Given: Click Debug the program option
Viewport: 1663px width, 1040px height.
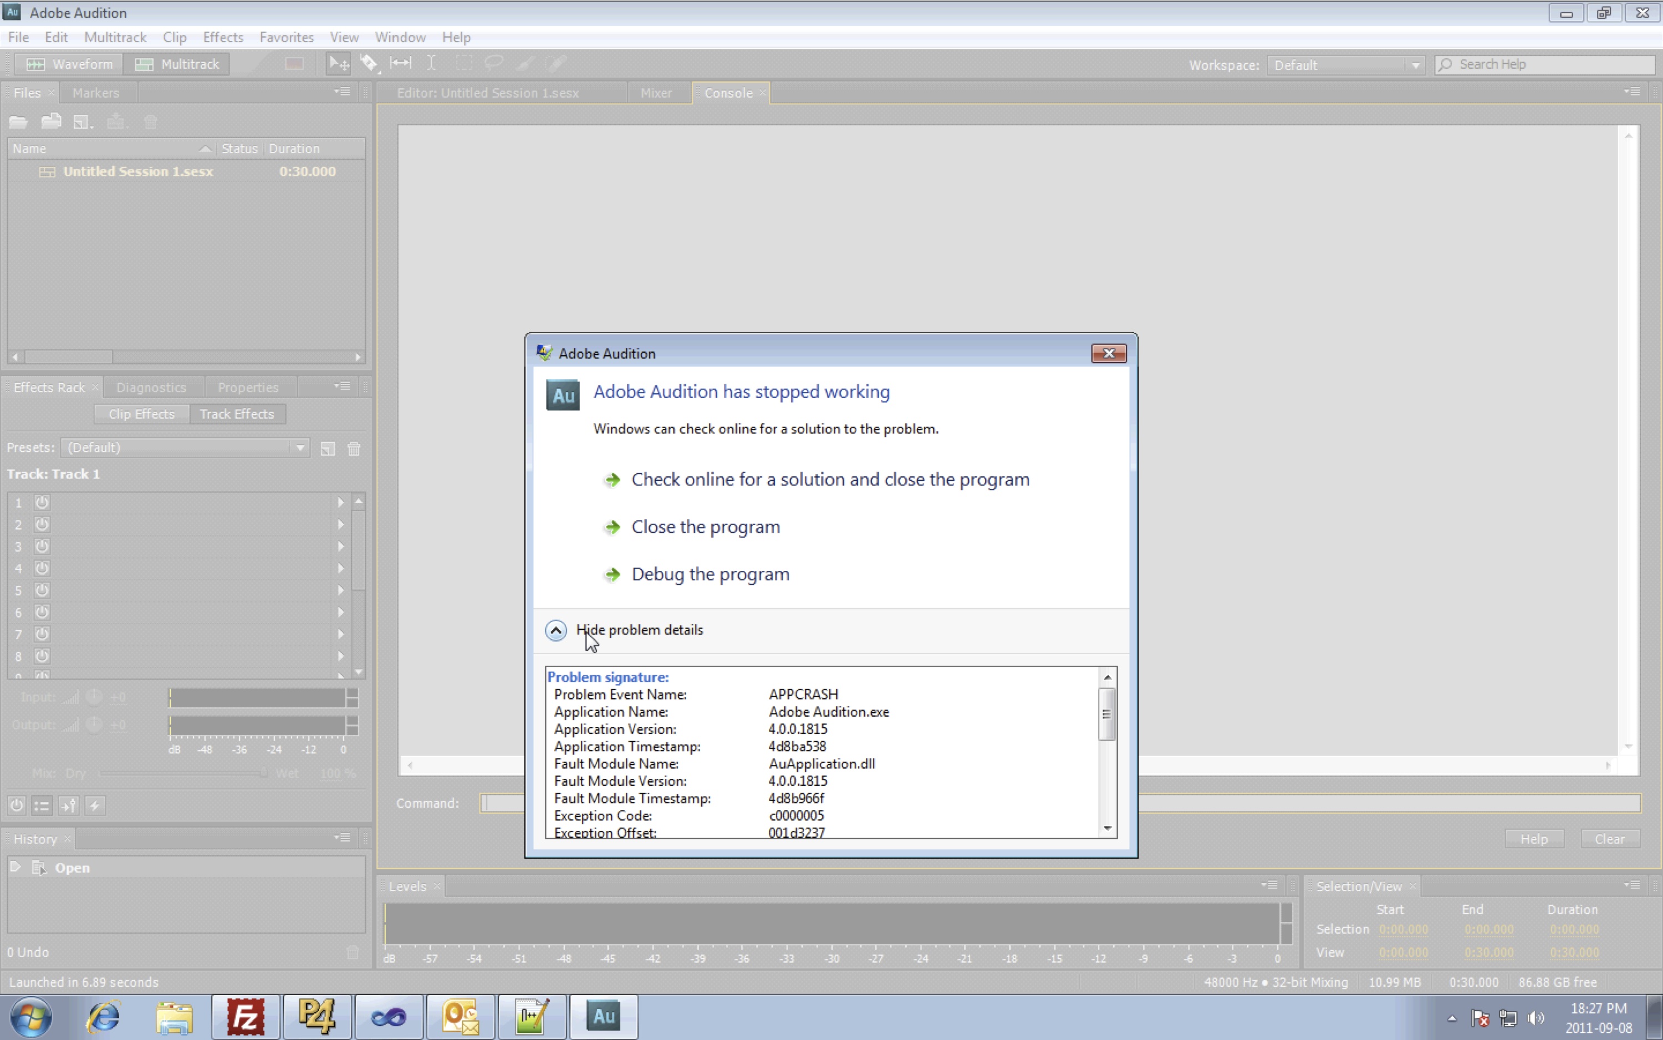Looking at the screenshot, I should [x=710, y=574].
